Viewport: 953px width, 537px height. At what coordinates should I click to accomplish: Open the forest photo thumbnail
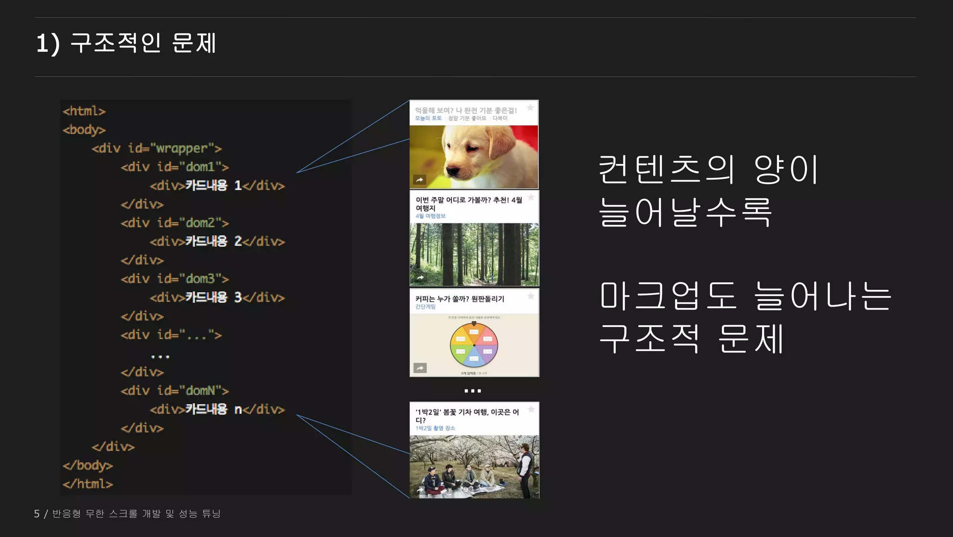tap(474, 255)
